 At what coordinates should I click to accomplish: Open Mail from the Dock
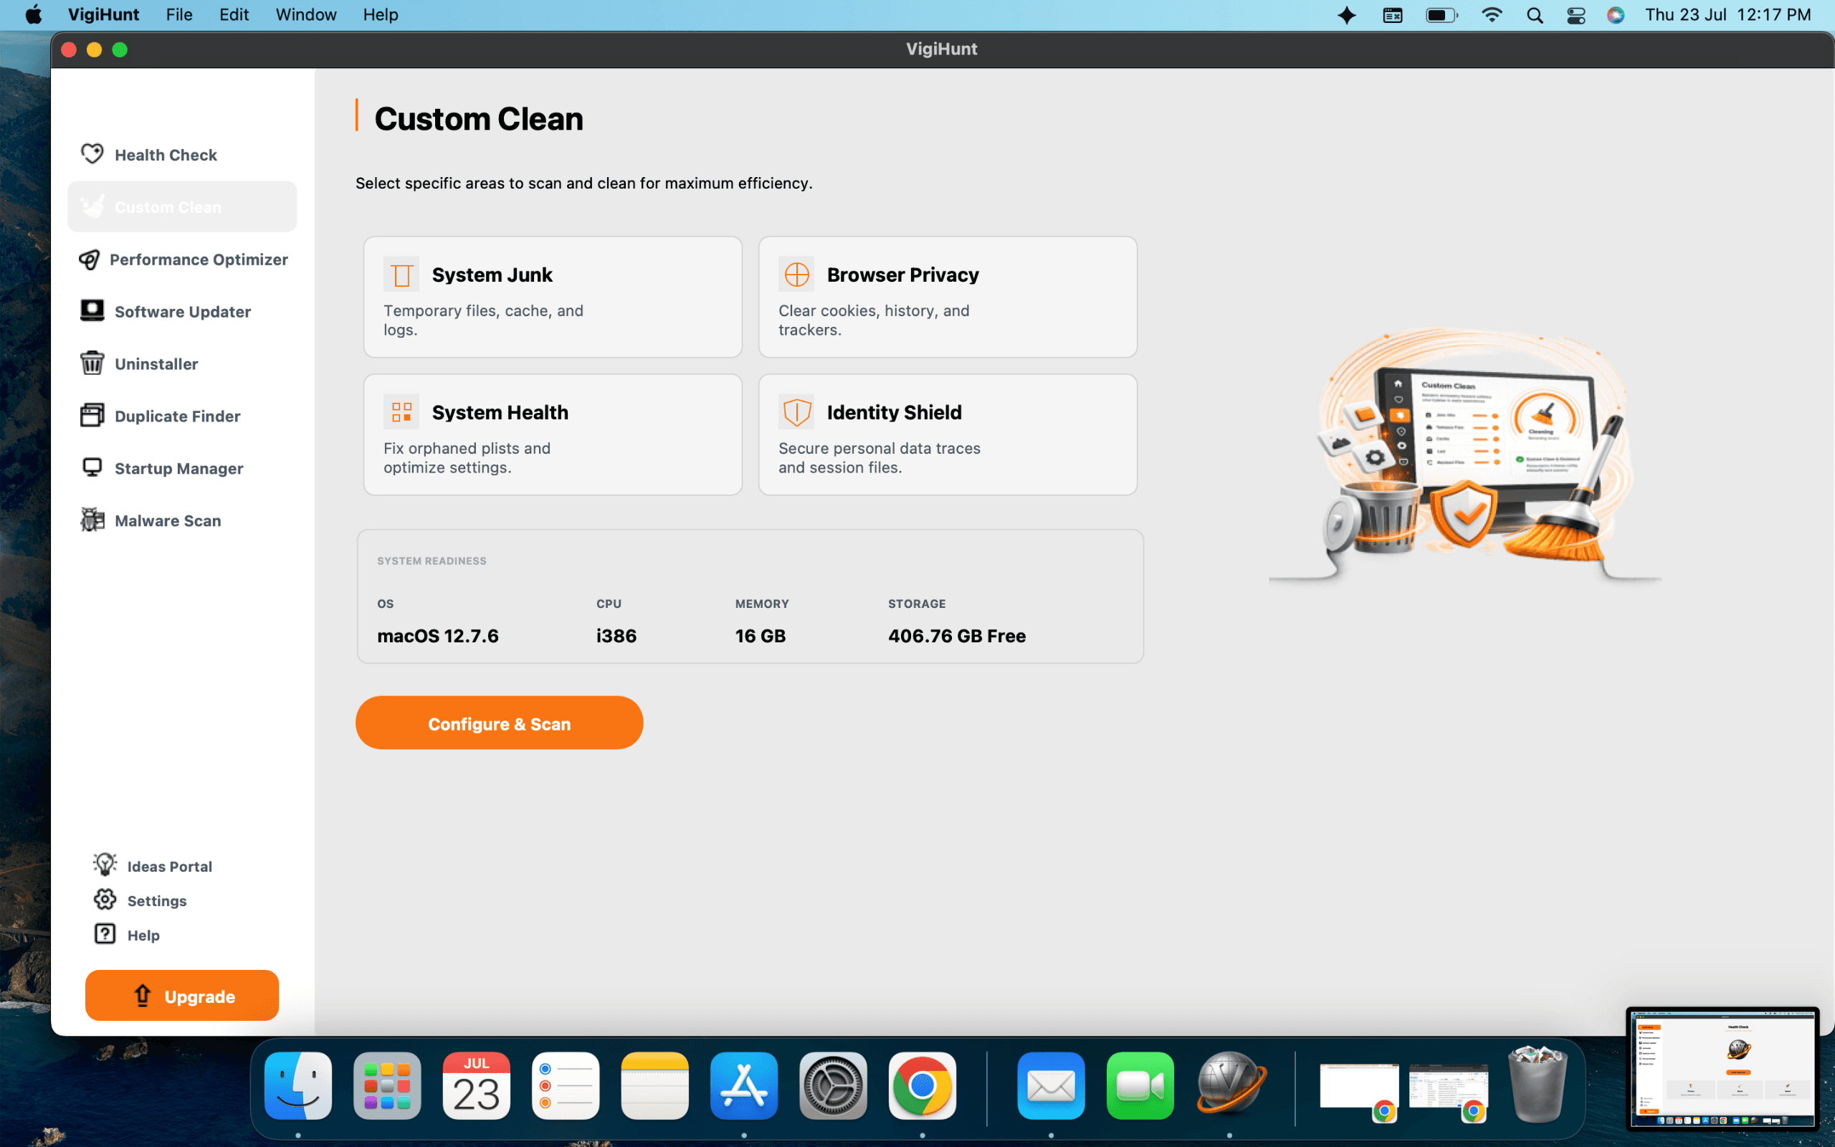pos(1051,1085)
